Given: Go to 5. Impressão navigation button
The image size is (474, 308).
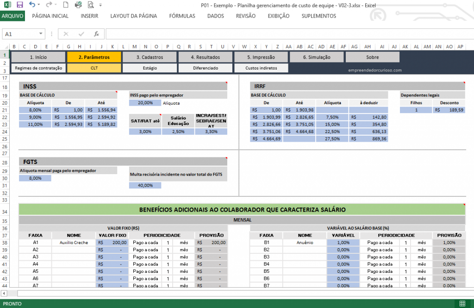Looking at the screenshot, I should [x=261, y=57].
